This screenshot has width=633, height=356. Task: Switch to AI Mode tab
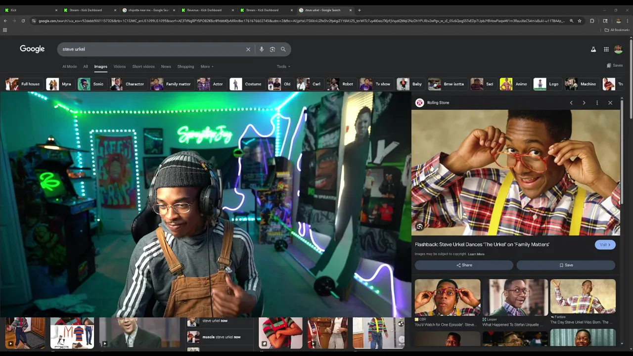[69, 66]
